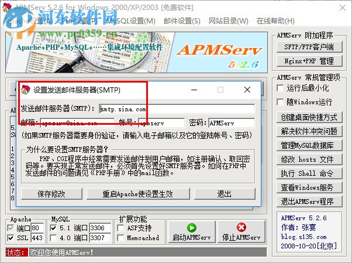Toggle MySQL 5.1 checkbox
The image size is (352, 263).
coord(53,228)
